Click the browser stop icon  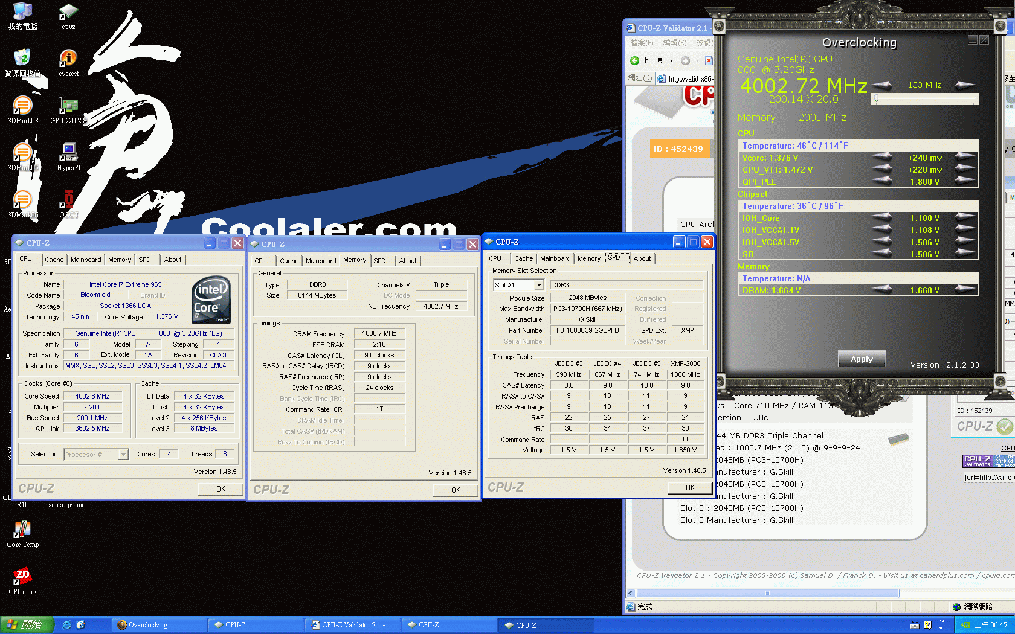[709, 60]
